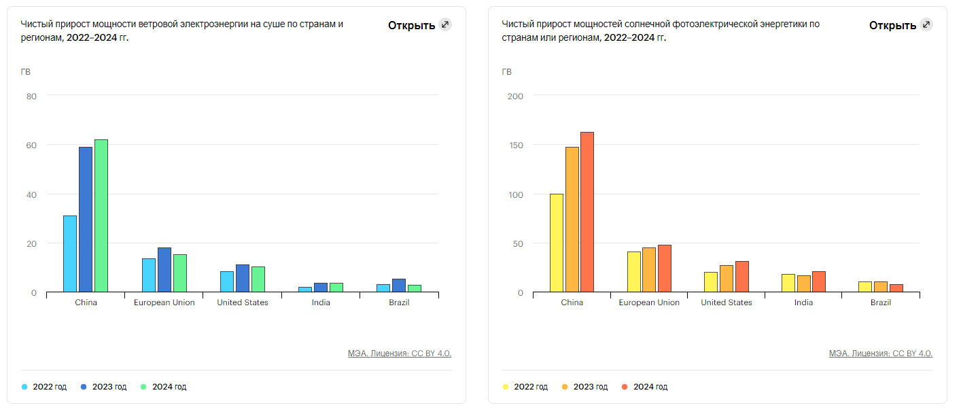Toggle the 2022 год series in wind legend
This screenshot has width=961, height=414.
(45, 387)
